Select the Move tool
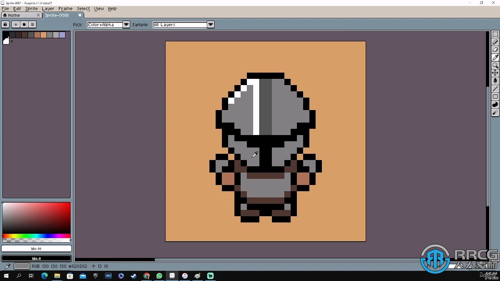 coord(495,73)
